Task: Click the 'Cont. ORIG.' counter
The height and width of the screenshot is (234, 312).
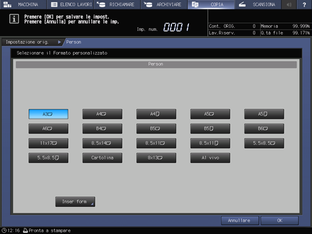Action: 232,26
